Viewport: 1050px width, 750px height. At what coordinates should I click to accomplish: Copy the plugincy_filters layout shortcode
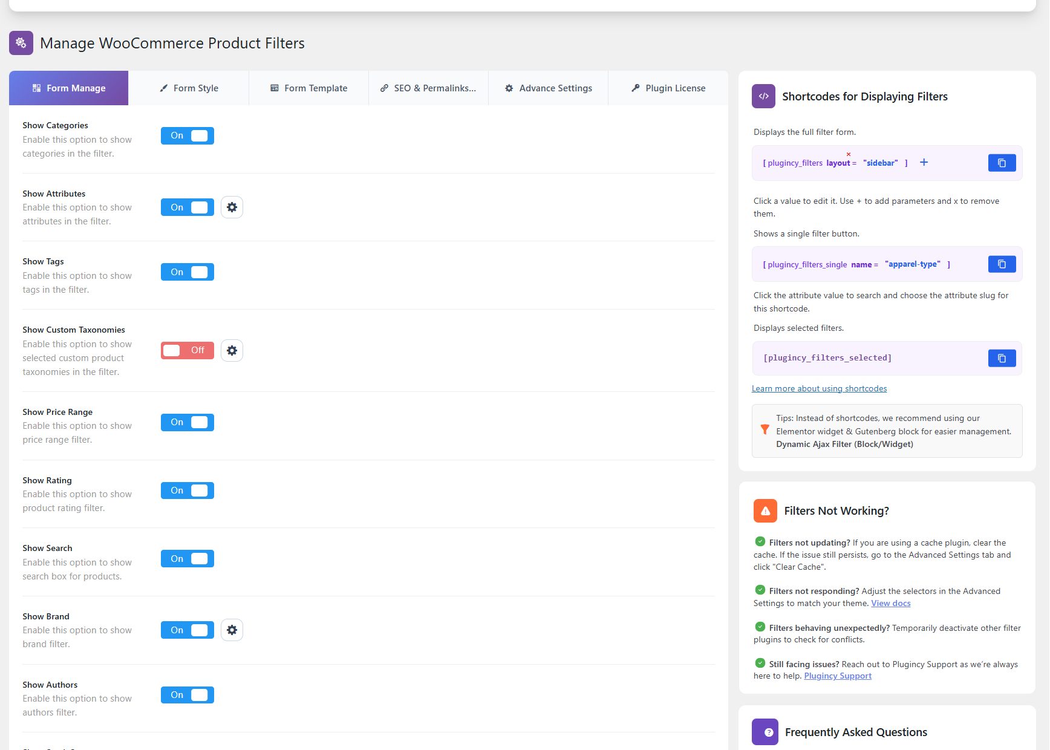click(1002, 163)
